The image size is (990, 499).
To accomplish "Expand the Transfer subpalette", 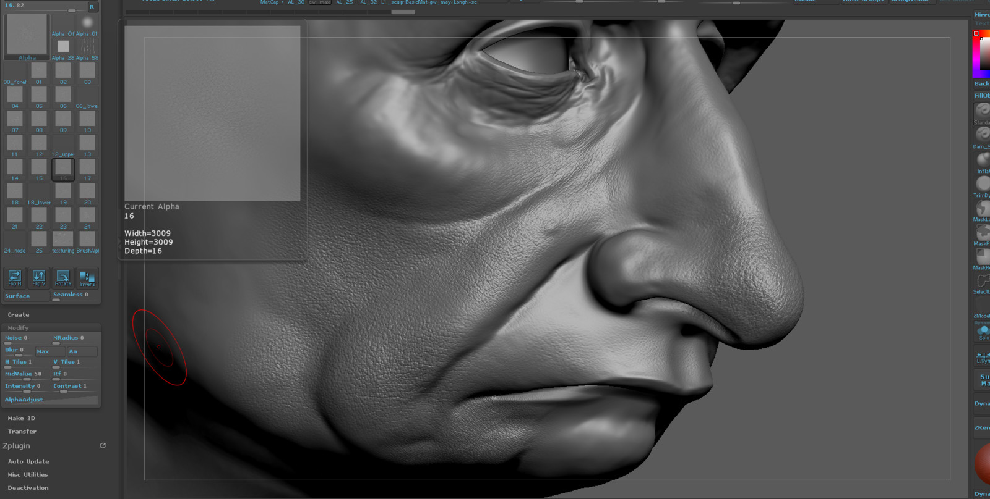I will [x=22, y=431].
